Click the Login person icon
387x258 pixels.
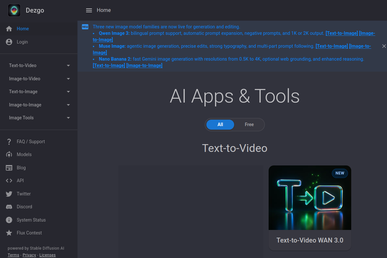[9, 42]
